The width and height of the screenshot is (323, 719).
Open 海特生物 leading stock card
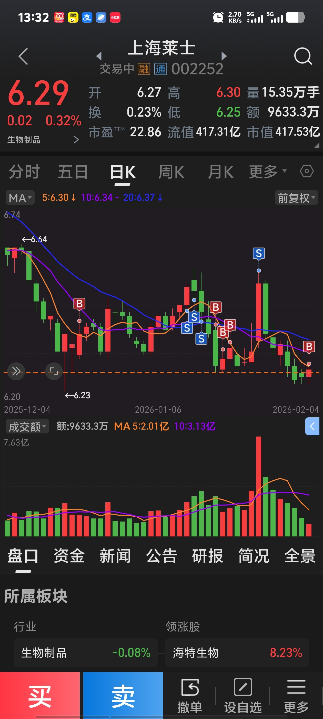pos(237,652)
